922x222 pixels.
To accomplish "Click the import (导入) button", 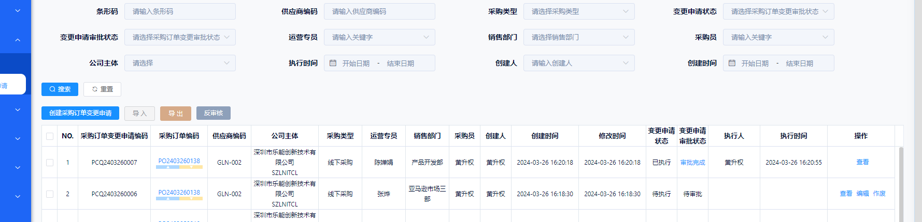I will pos(139,114).
